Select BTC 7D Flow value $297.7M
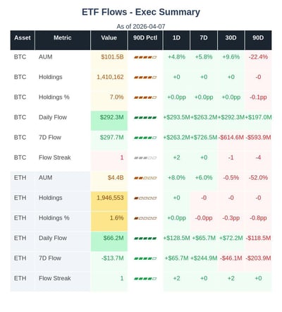This screenshot has height=312, width=282. (x=112, y=138)
